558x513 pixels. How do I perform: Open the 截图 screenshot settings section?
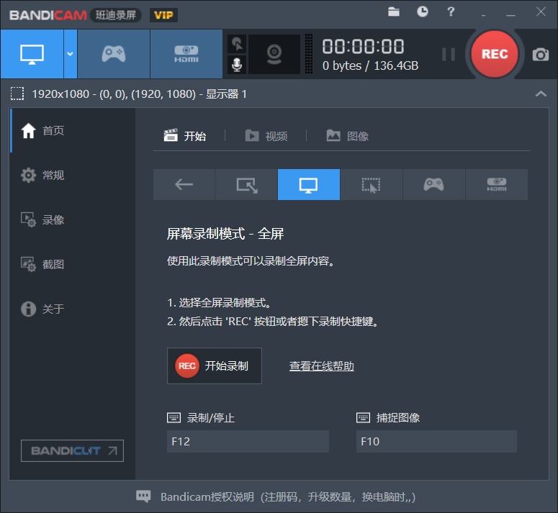pos(73,264)
